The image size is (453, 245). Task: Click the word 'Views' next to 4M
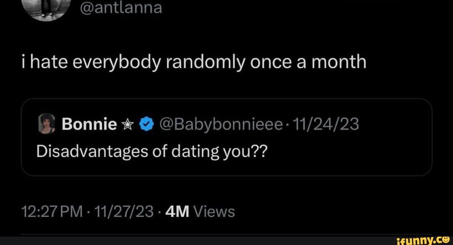213,211
